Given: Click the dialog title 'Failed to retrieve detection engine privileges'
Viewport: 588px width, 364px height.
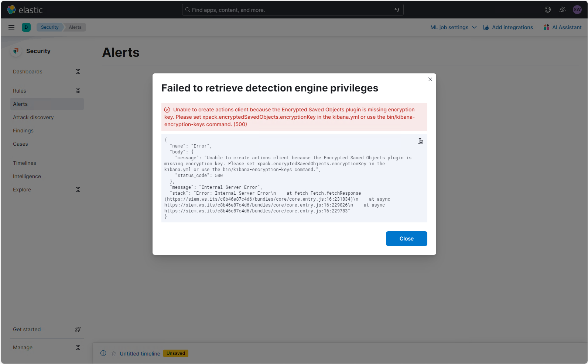Looking at the screenshot, I should (270, 88).
